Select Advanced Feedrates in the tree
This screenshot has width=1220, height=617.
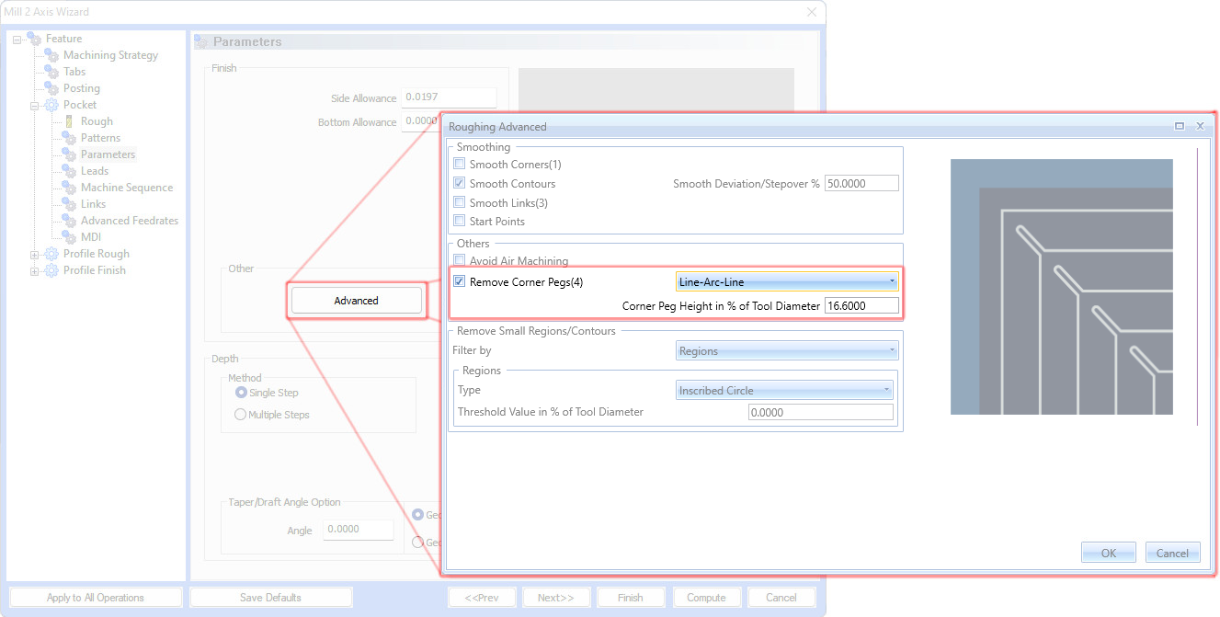coord(130,221)
